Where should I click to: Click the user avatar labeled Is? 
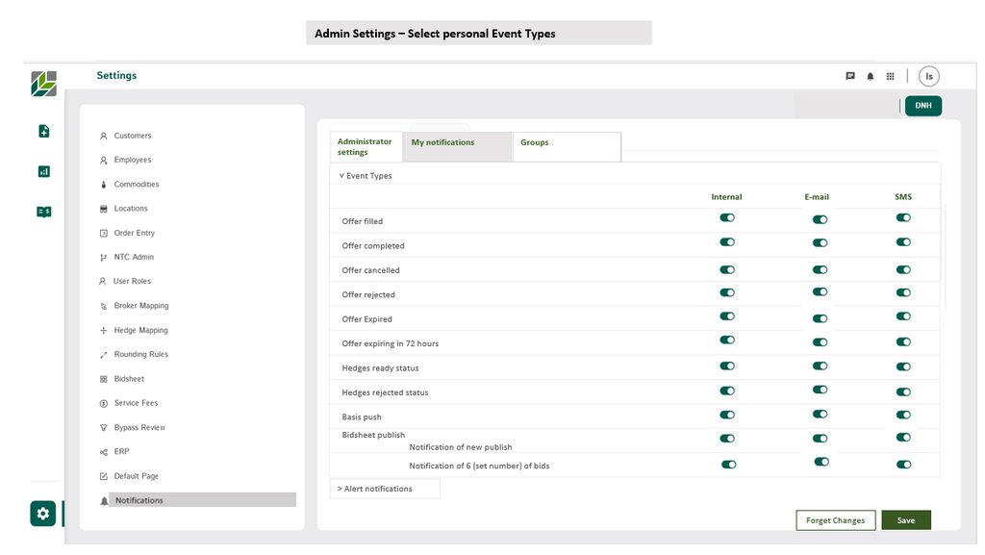point(928,76)
